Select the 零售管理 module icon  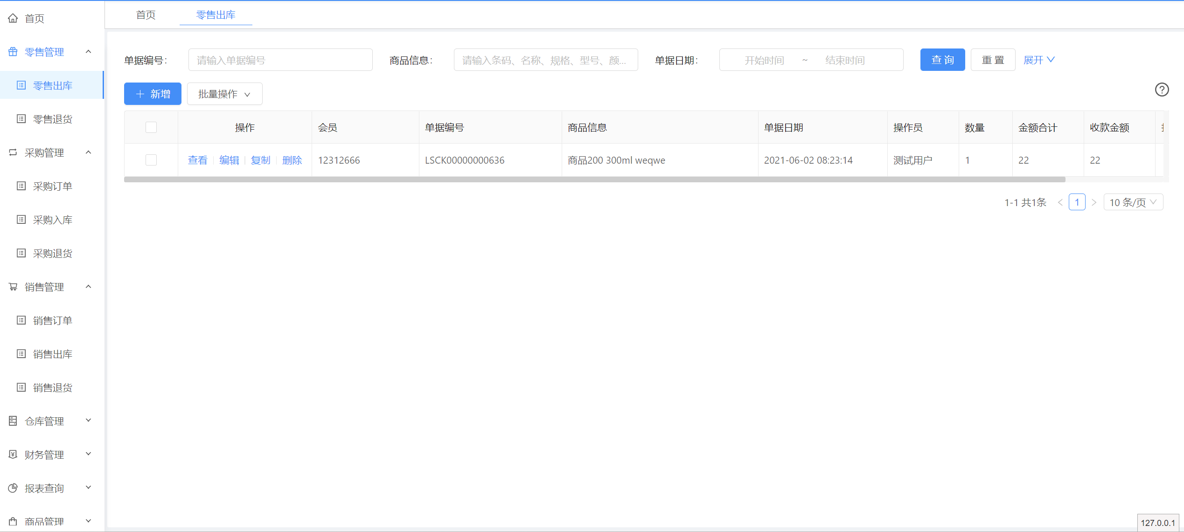pos(13,52)
